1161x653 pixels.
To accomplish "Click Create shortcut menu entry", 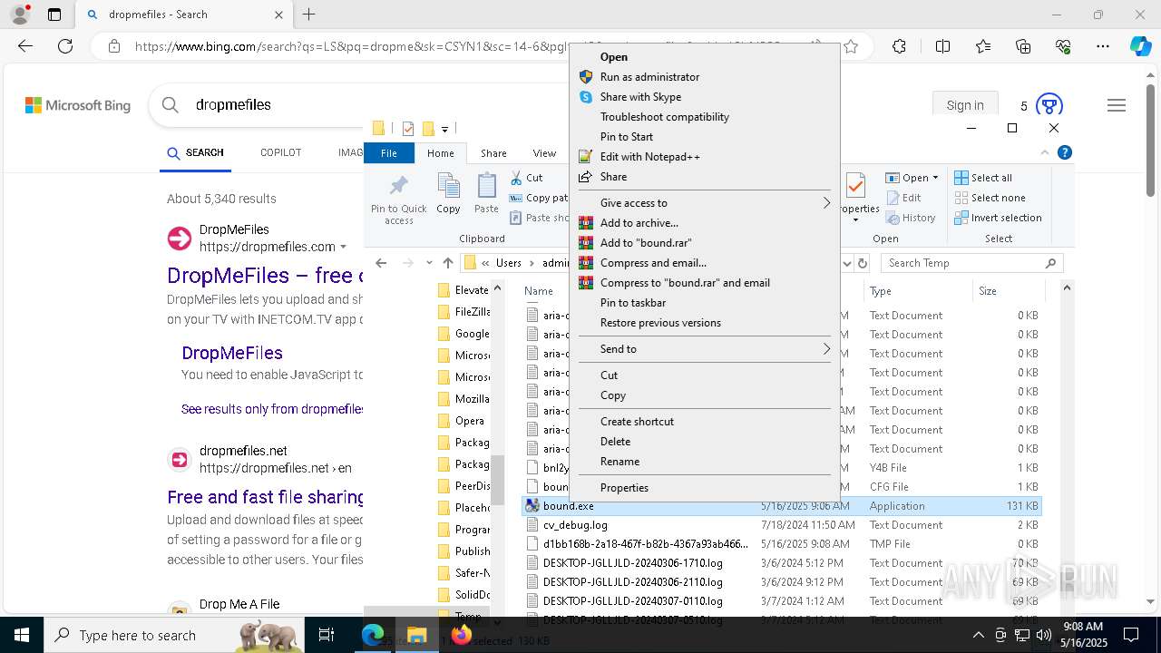I will pyautogui.click(x=637, y=422).
